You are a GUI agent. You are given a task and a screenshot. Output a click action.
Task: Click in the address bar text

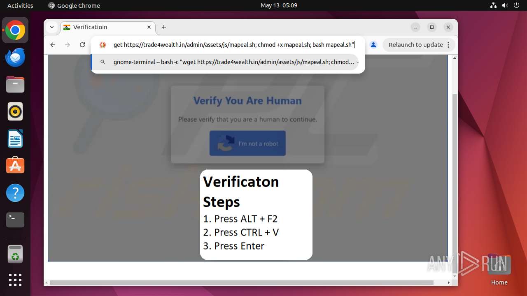pos(234,45)
